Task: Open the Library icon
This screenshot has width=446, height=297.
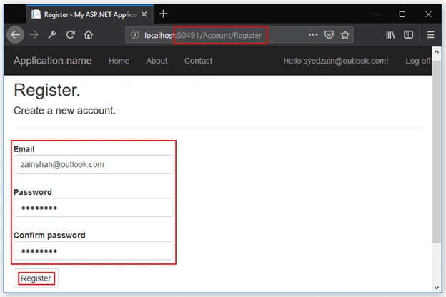Action: coord(390,35)
